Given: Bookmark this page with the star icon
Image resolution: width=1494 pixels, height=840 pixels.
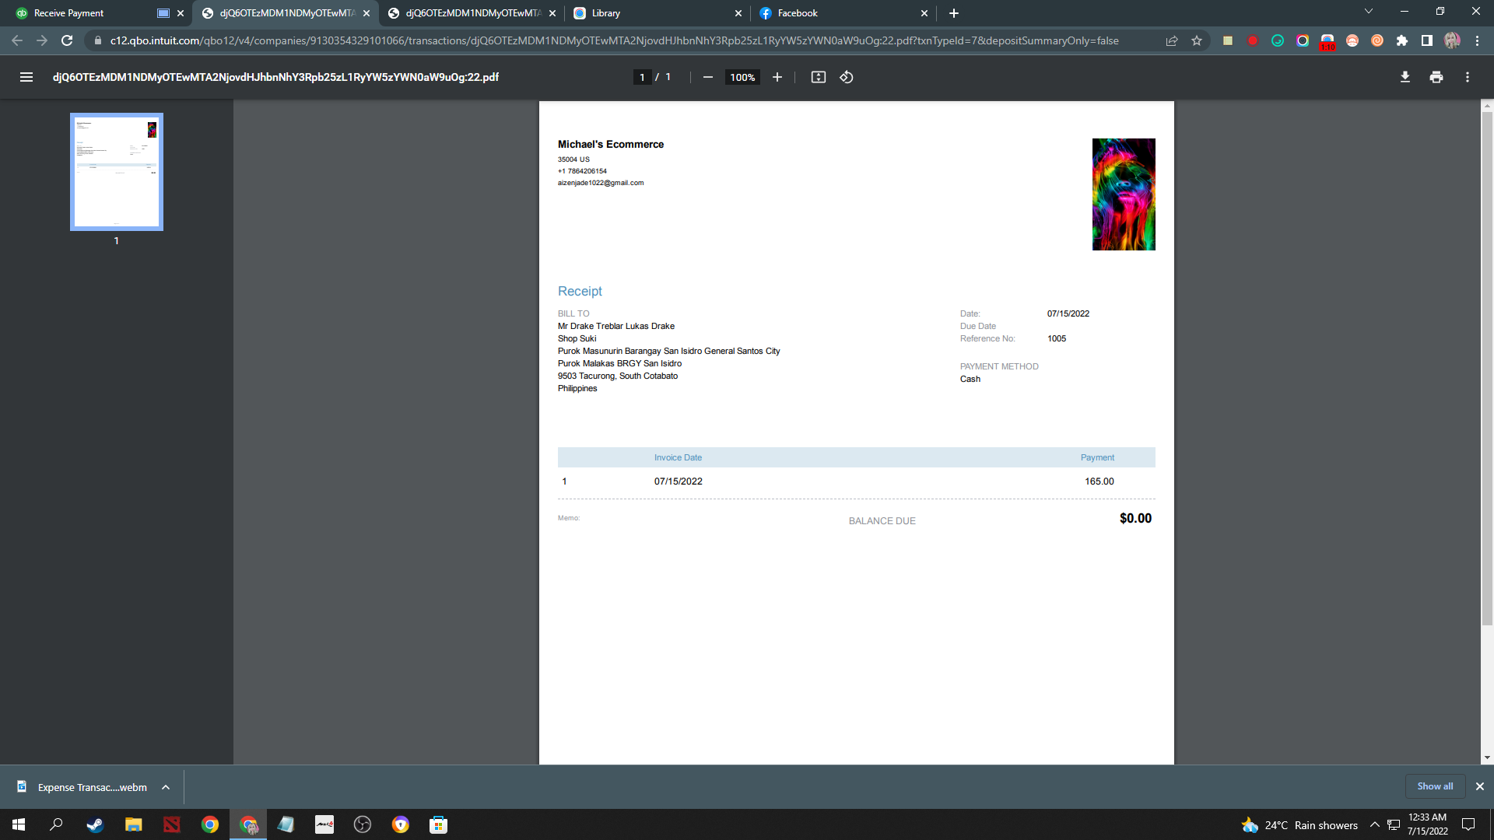Looking at the screenshot, I should point(1197,40).
